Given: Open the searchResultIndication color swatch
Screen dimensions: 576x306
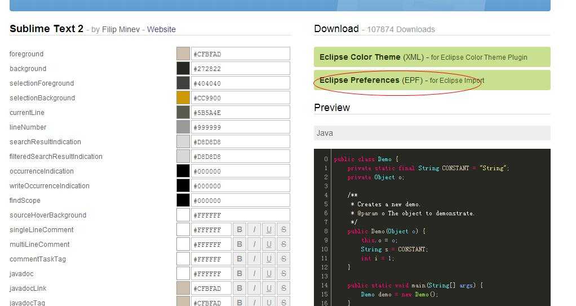Looking at the screenshot, I should click(183, 142).
